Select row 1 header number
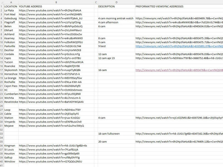Viewport: 223px width, 167px height. (x=2, y=6)
